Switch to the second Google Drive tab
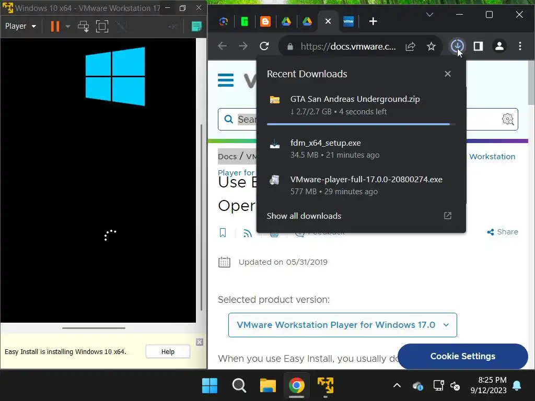The width and height of the screenshot is (535, 401). [x=307, y=21]
